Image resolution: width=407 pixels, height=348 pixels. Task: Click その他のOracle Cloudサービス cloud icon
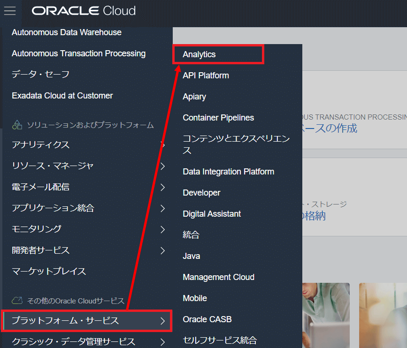pos(17,301)
